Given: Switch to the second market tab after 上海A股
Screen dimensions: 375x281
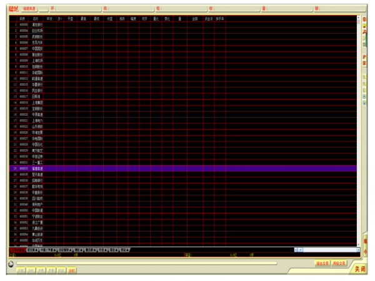Looking at the screenshot, I should pyautogui.click(x=32, y=250).
